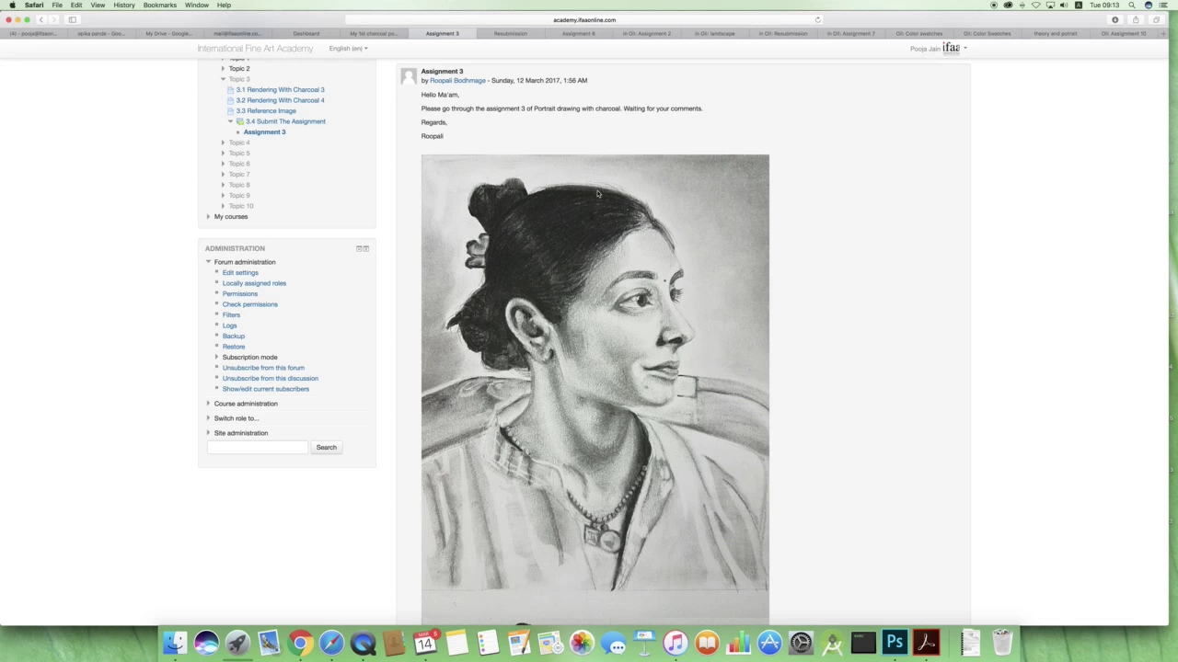Switch to the Dashboard browser tab

coord(306,34)
